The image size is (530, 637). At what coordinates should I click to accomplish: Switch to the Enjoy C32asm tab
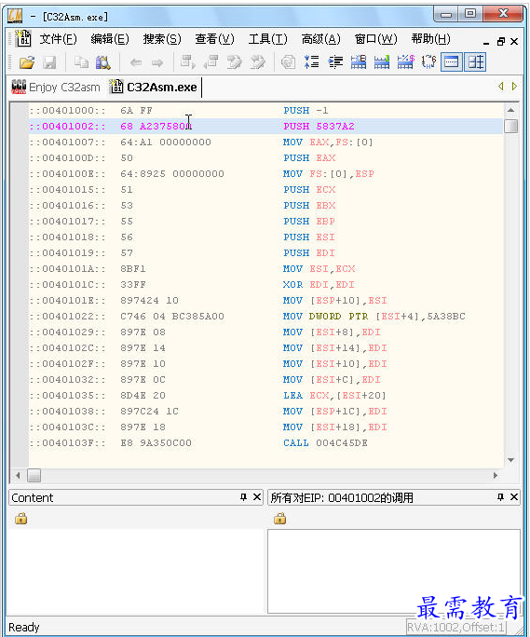pyautogui.click(x=56, y=87)
